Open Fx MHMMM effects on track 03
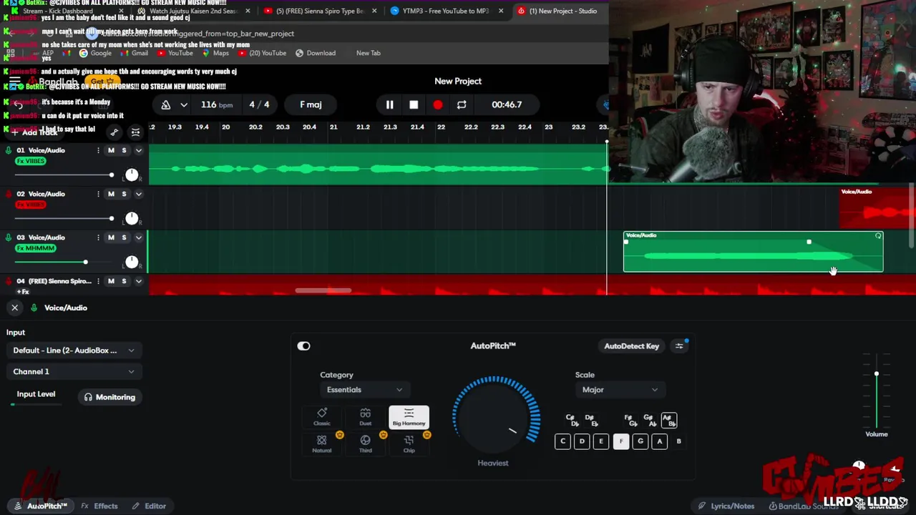 point(36,248)
